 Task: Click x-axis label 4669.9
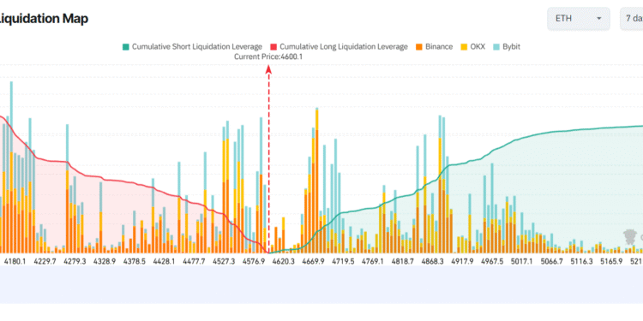313,261
